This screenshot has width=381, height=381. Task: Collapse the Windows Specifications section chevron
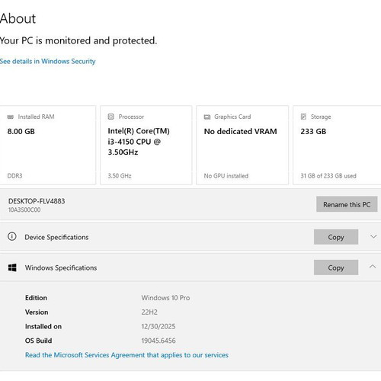coord(373,267)
